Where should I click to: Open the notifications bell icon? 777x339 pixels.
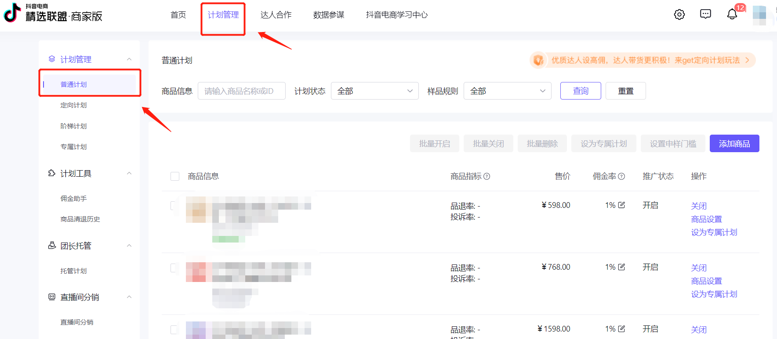(732, 14)
